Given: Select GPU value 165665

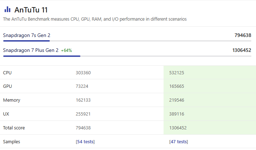Looking at the screenshot, I should point(176,86).
